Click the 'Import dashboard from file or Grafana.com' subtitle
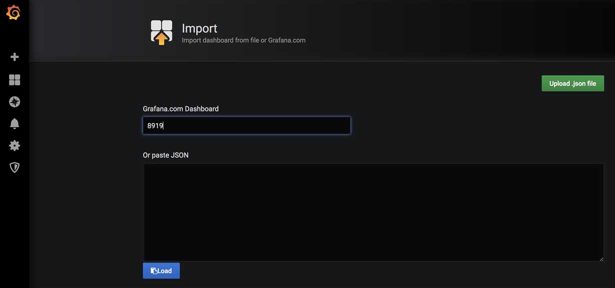Screen dimensions: 615x288 (244, 40)
